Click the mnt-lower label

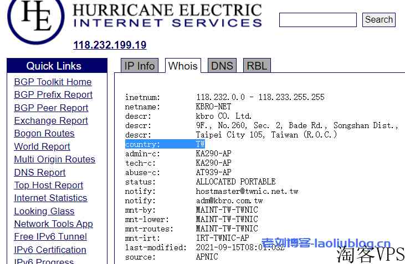click(147, 219)
